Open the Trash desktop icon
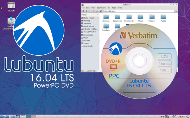The height and width of the screenshot is (118, 190). (x=11, y=7)
